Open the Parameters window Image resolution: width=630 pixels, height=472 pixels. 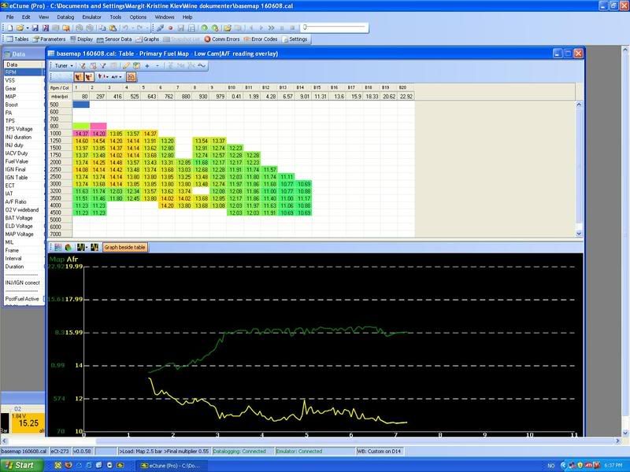[49, 39]
